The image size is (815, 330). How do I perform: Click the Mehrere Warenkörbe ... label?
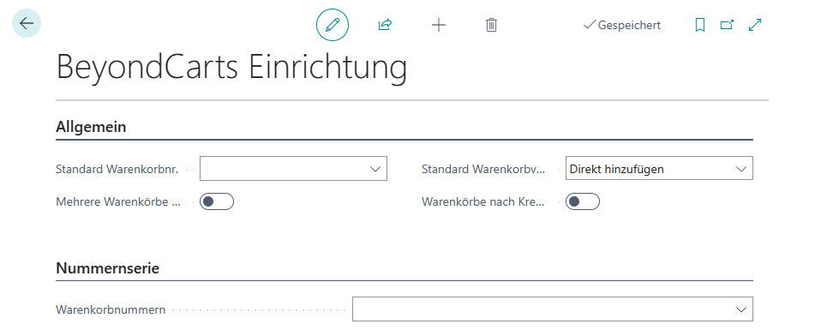pos(118,201)
